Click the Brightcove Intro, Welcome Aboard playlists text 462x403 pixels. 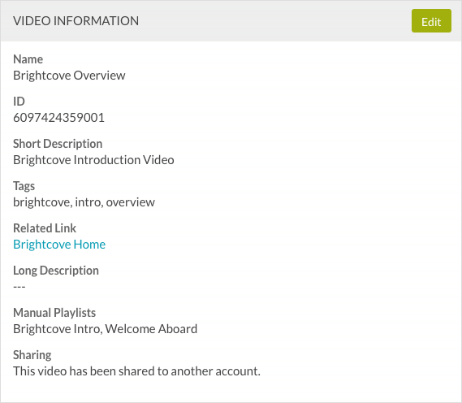coord(106,329)
